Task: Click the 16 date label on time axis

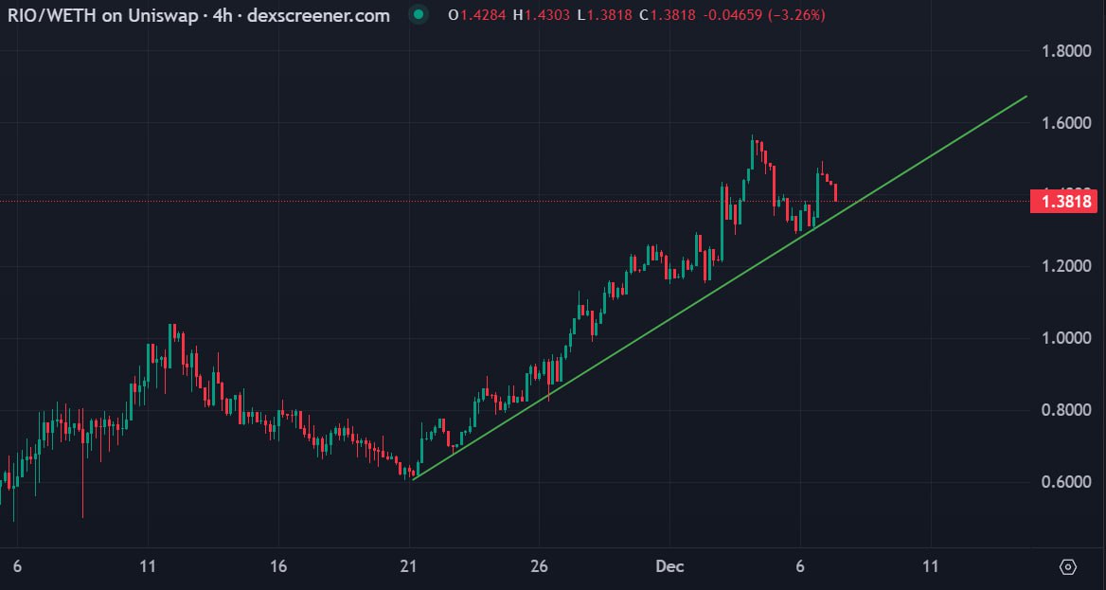Action: tap(278, 566)
